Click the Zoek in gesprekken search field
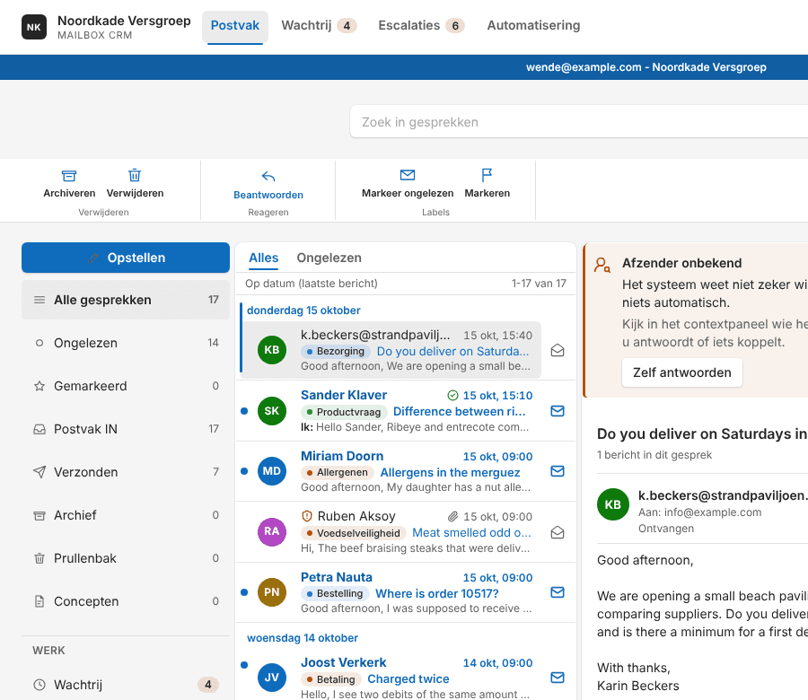The image size is (808, 700). point(579,122)
